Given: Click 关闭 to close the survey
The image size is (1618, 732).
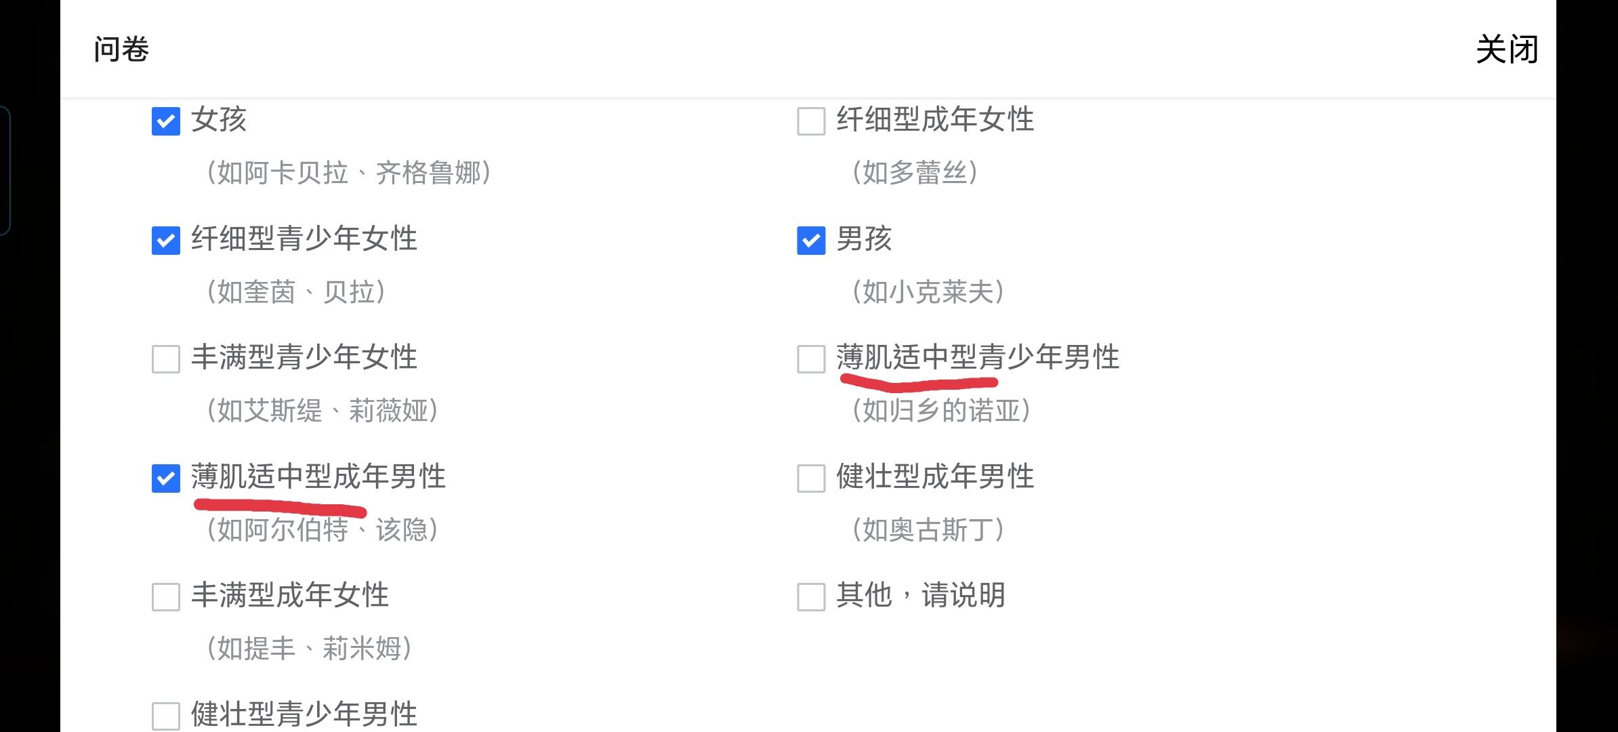Looking at the screenshot, I should coord(1506,49).
